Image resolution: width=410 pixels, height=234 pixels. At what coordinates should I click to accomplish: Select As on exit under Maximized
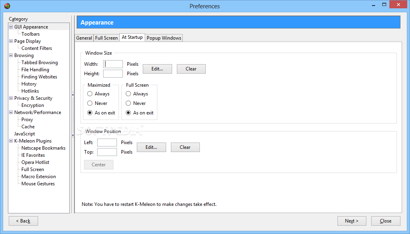(x=90, y=113)
